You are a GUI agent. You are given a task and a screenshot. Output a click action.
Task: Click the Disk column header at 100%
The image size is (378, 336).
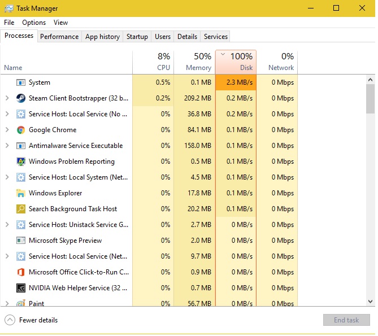[x=236, y=62]
